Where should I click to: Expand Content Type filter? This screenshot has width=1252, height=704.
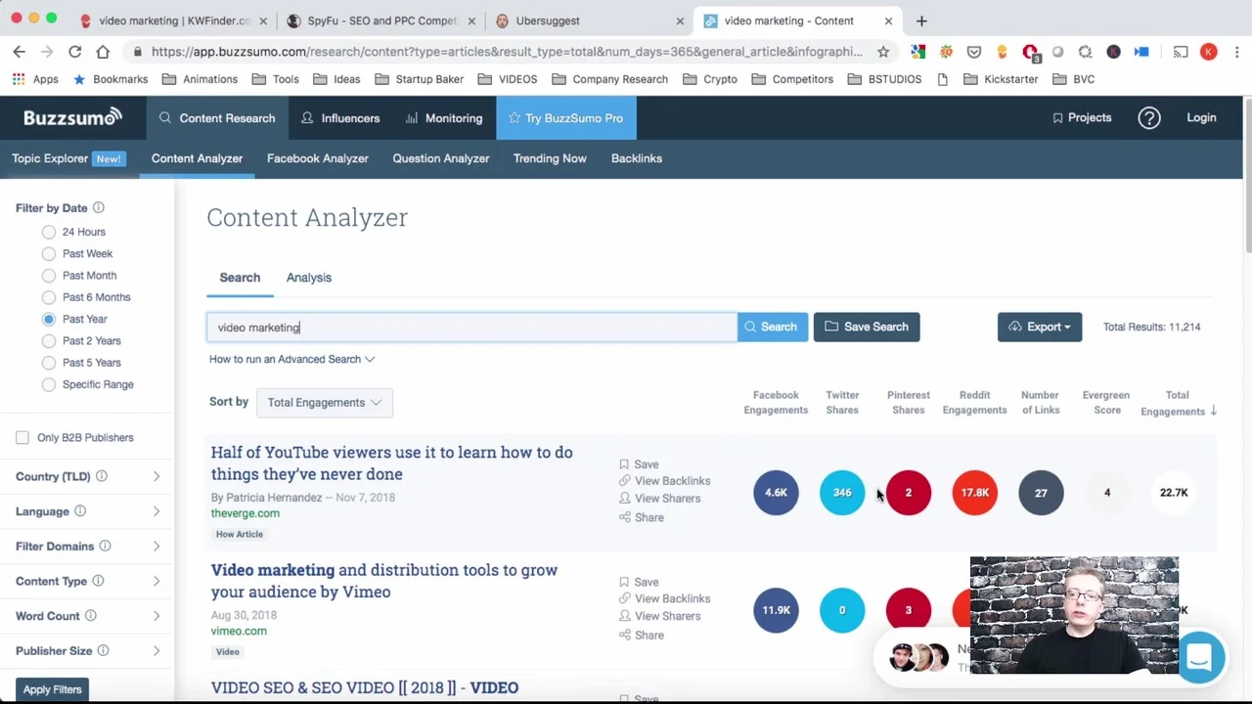156,581
